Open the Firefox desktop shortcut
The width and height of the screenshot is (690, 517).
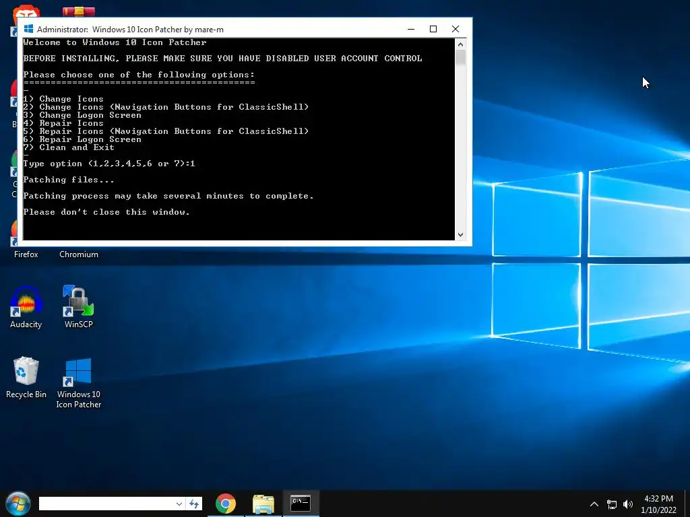click(x=26, y=254)
